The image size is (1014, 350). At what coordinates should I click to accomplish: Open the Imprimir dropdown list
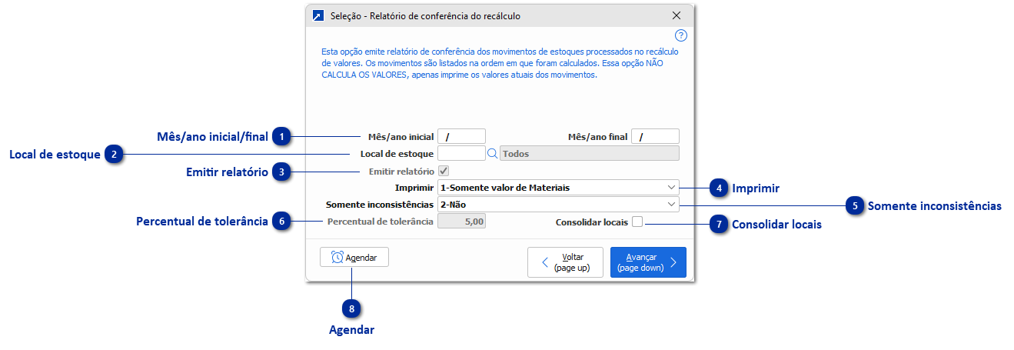[558, 188]
